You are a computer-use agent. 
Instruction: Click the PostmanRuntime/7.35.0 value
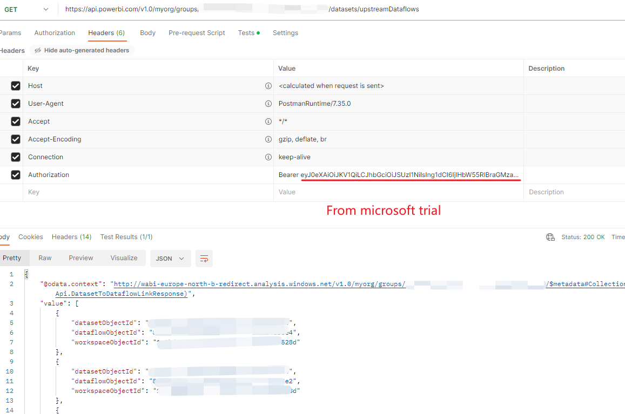point(314,104)
